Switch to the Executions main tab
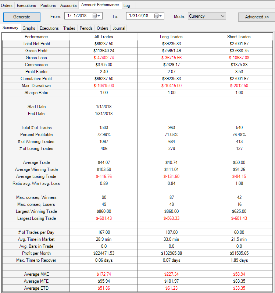This screenshot has height=293, width=275. point(26,6)
